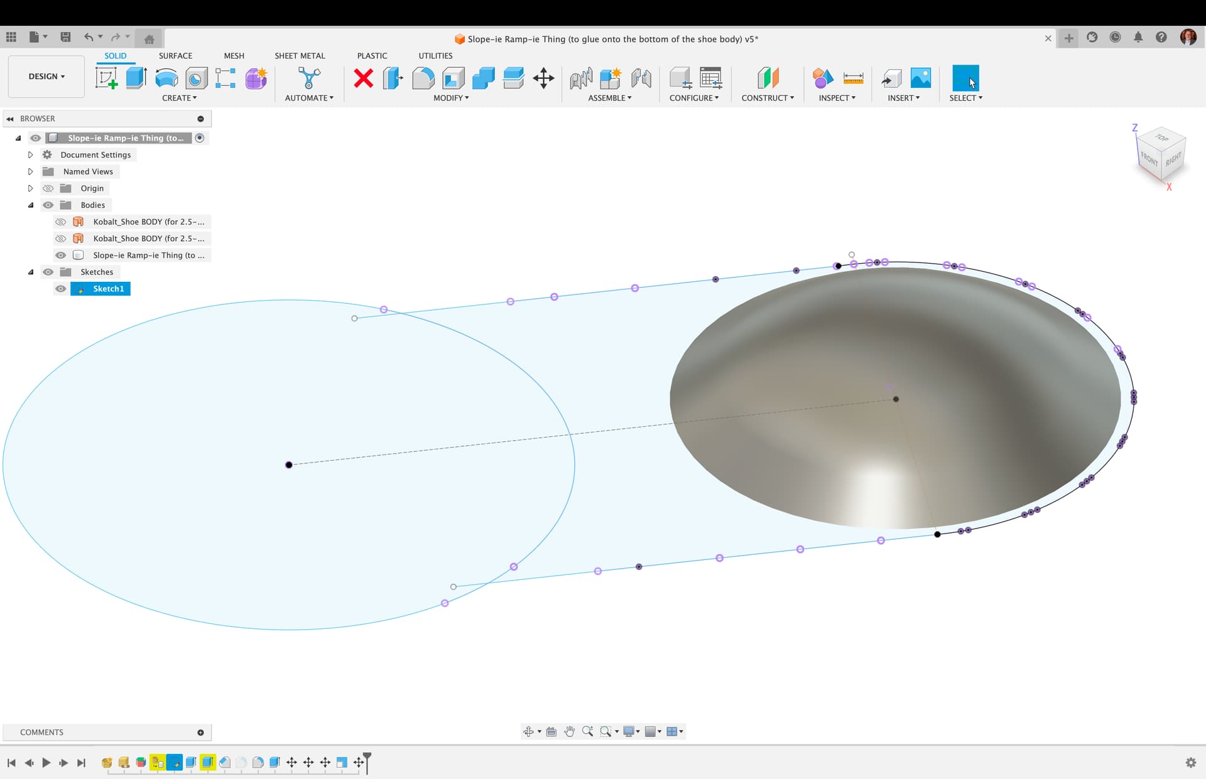1206x779 pixels.
Task: Open the Display Settings icon in navigation bar
Action: (x=630, y=731)
